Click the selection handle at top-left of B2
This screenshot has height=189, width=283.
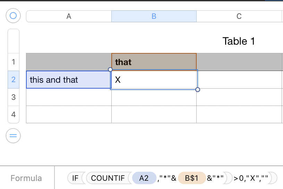coord(110,70)
